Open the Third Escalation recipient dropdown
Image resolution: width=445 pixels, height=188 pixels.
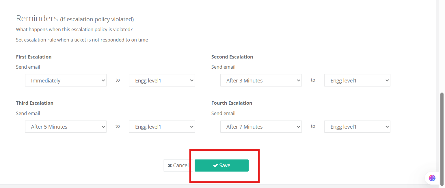click(x=162, y=127)
